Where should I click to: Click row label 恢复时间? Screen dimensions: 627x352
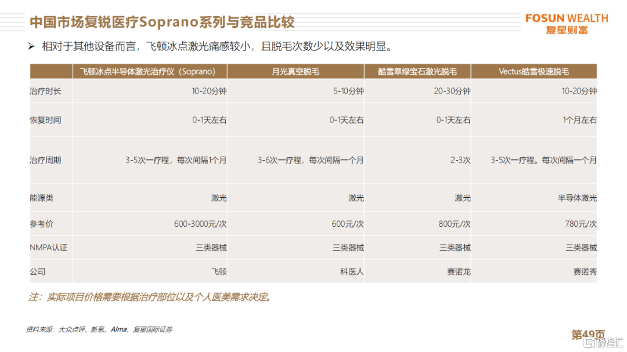pyautogui.click(x=45, y=120)
